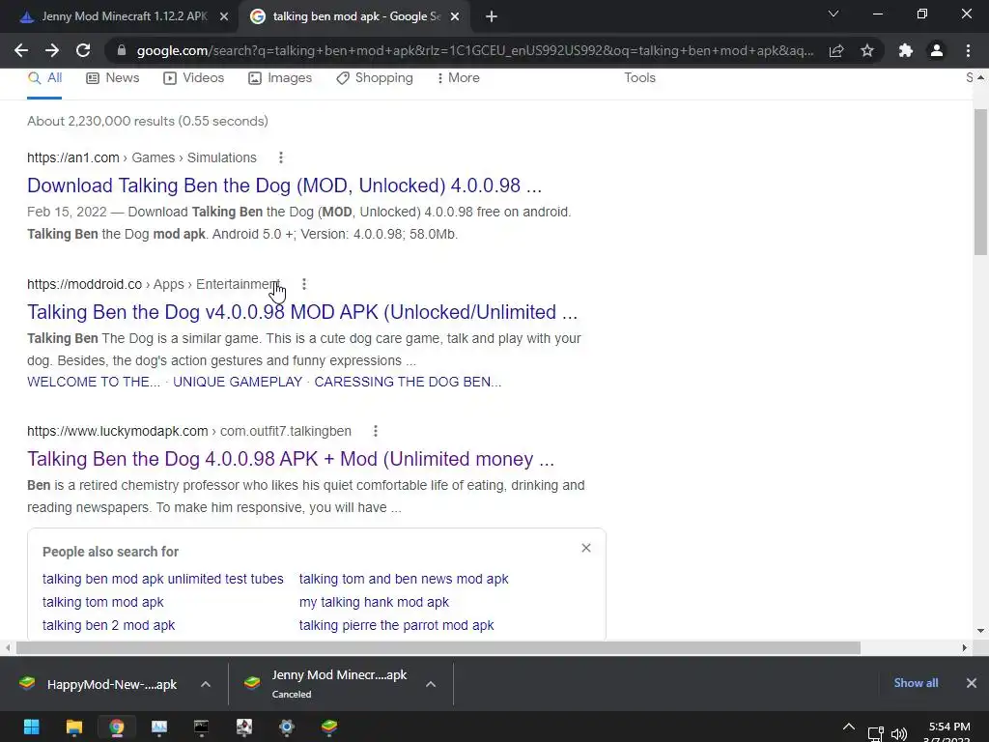Open BlueStacks from the taskbar
Image resolution: width=989 pixels, height=742 pixels.
tap(329, 728)
